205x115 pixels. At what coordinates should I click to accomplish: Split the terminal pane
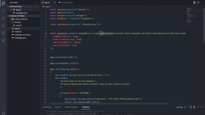[x=191, y=107]
